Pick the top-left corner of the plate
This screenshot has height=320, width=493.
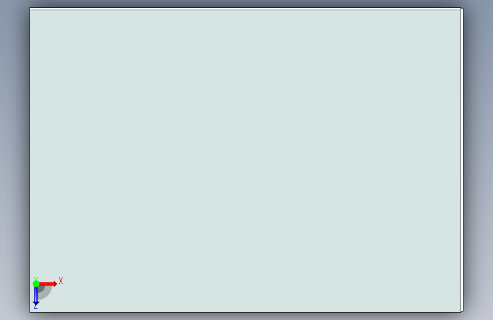[x=30, y=8]
